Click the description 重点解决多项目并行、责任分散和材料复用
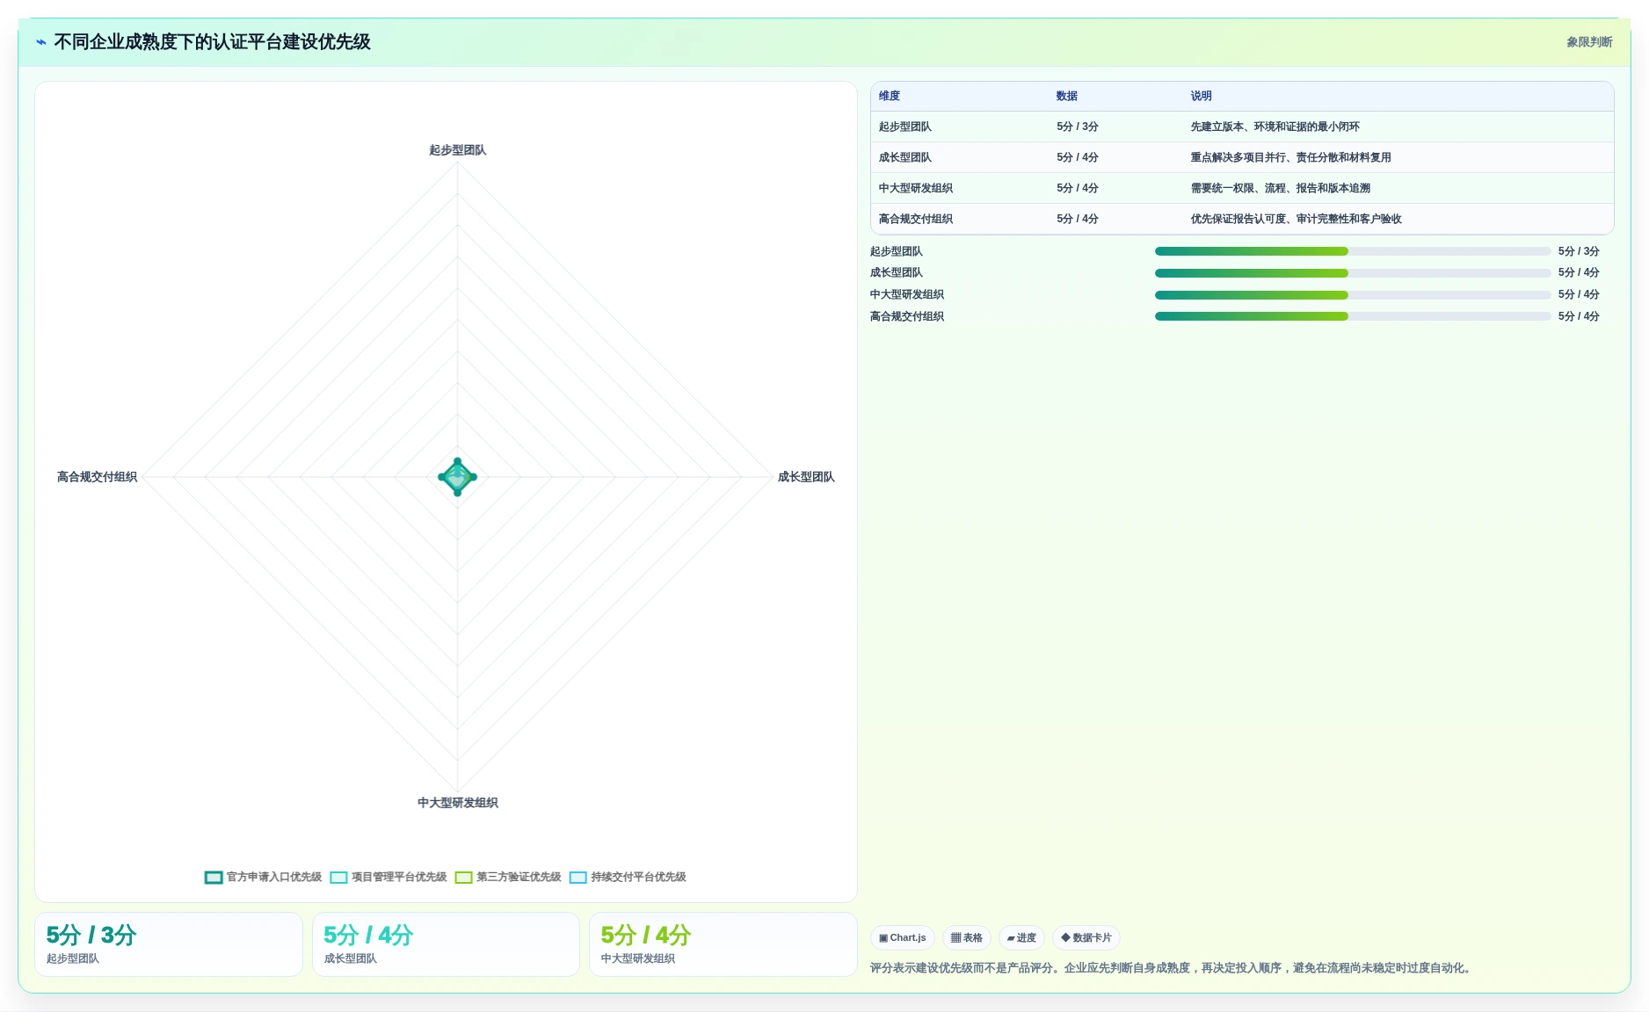The height and width of the screenshot is (1012, 1649). coord(1291,157)
